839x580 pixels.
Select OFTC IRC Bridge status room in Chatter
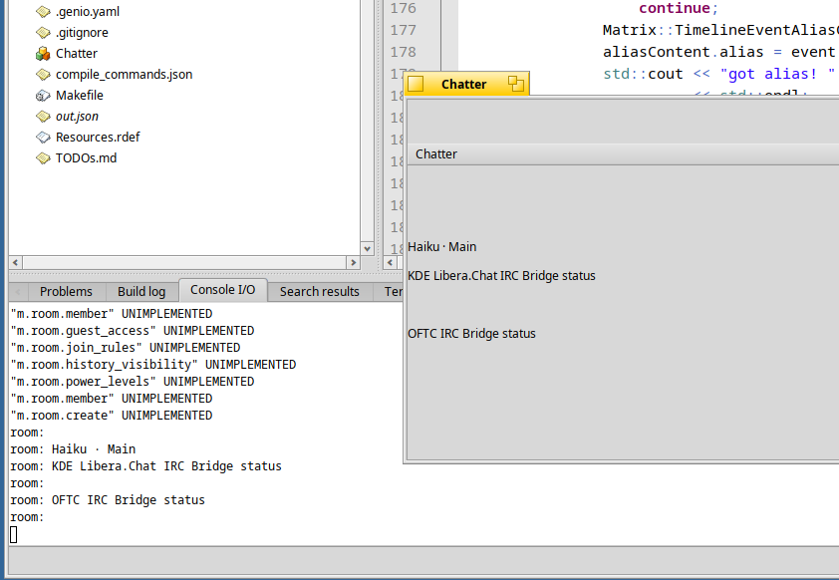471,333
